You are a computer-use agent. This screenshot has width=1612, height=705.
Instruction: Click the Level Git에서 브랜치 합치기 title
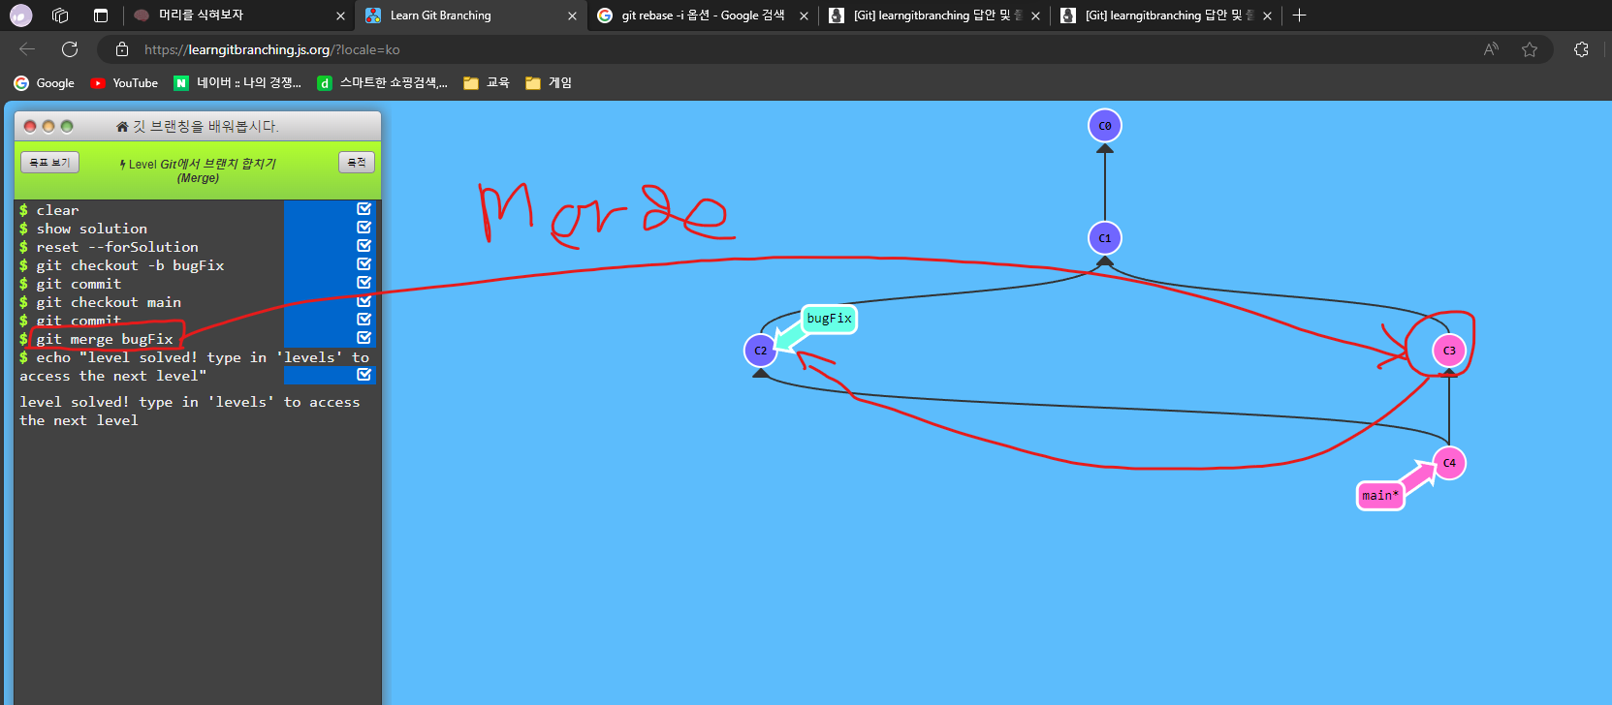pos(198,170)
